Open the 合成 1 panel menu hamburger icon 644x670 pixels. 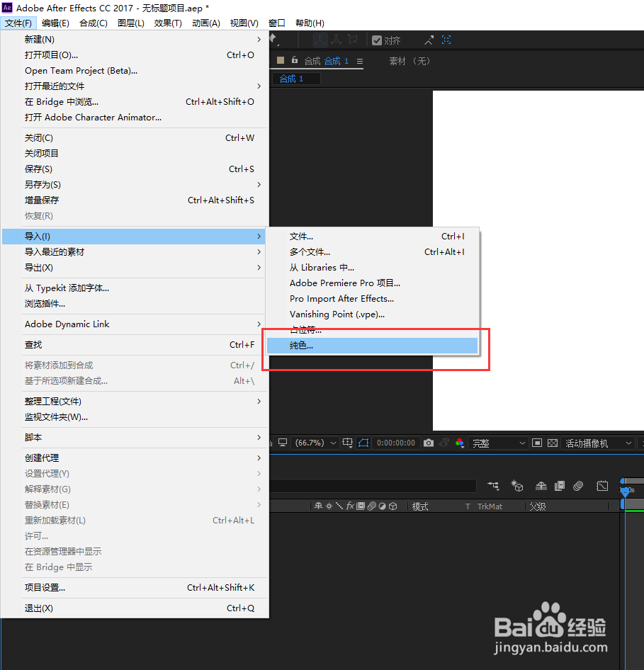(x=360, y=62)
